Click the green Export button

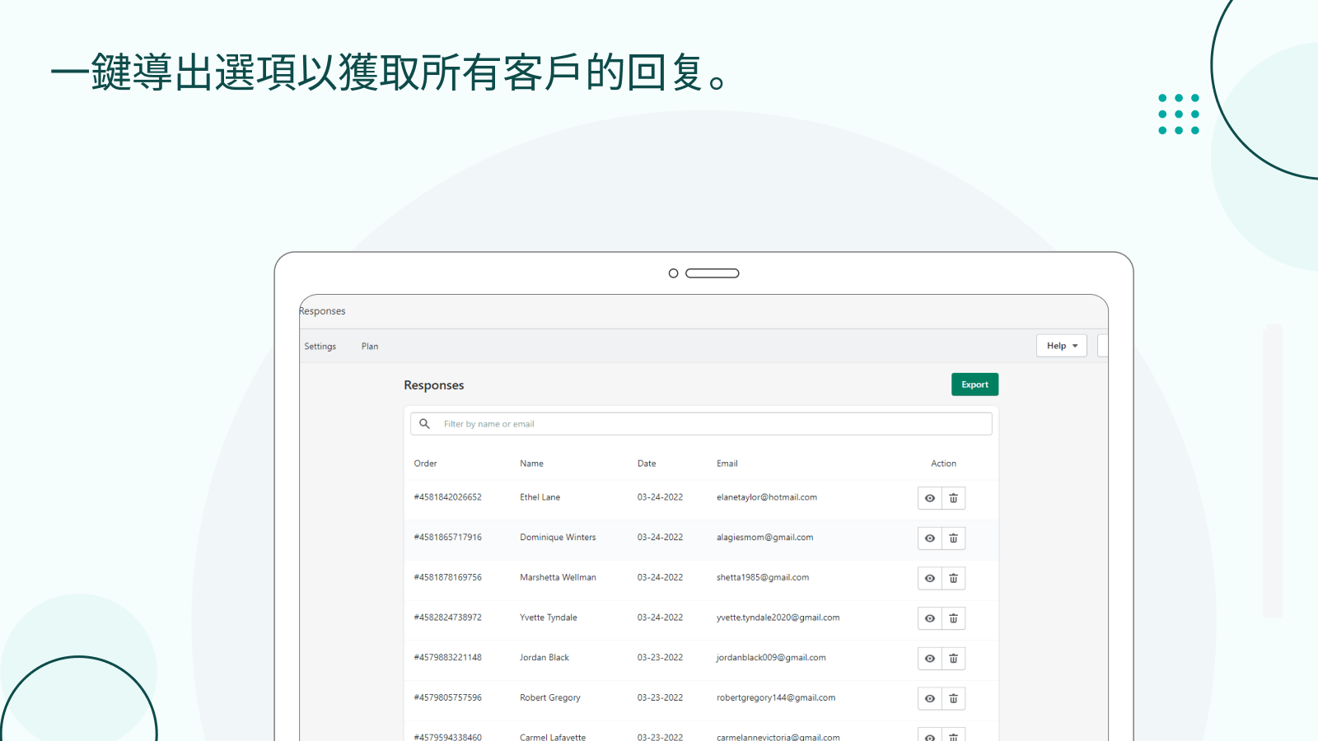click(974, 384)
